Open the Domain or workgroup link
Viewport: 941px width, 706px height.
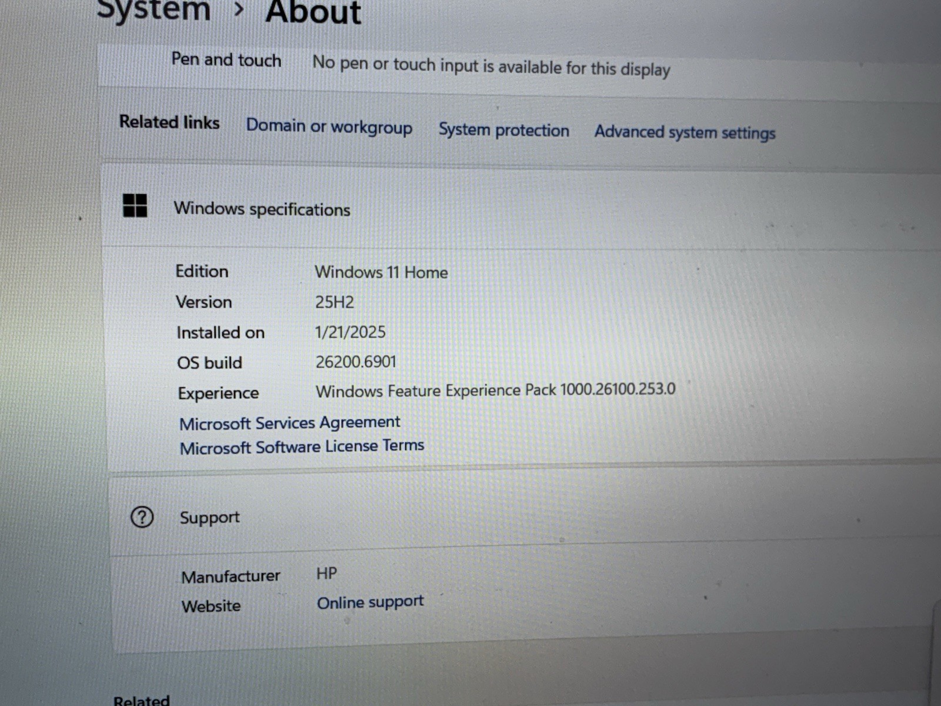coord(329,126)
